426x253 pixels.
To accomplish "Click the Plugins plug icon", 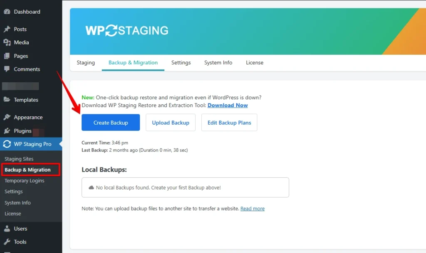I will [7, 131].
